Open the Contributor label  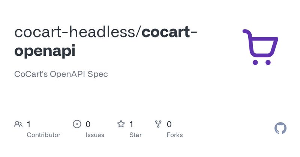(43, 135)
